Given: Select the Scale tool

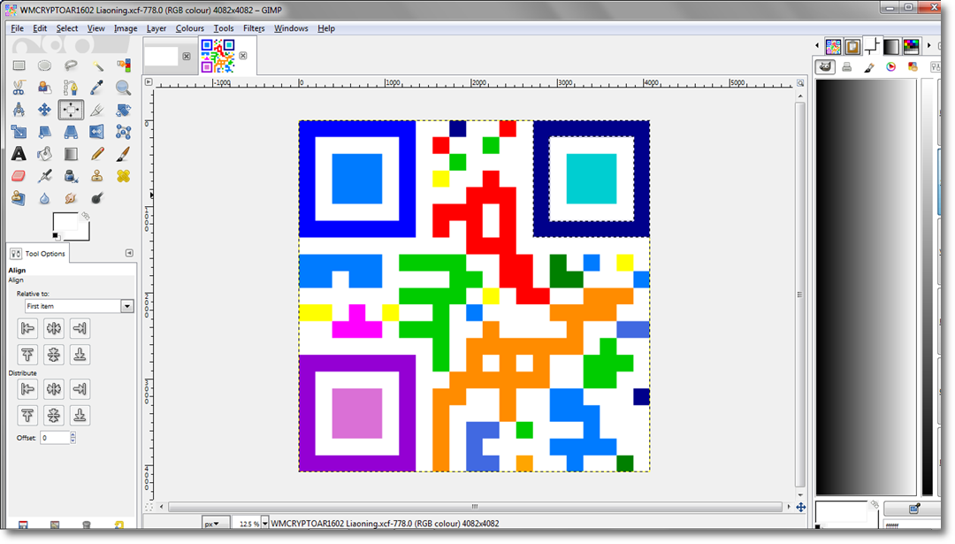Looking at the screenshot, I should click(19, 132).
